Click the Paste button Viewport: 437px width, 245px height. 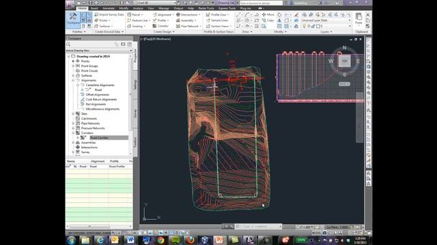[x=358, y=19]
